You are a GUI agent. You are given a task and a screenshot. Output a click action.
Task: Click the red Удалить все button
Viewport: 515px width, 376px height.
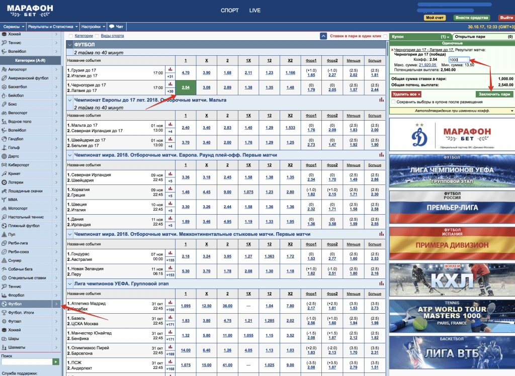[406, 94]
